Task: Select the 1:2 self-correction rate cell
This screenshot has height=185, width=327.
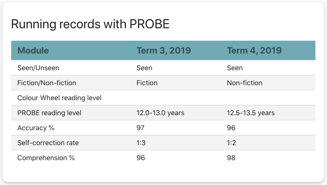Action: (231, 143)
